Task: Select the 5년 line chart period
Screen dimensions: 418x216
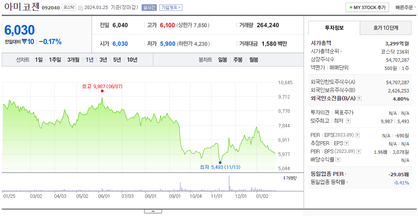Action: click(x=117, y=60)
